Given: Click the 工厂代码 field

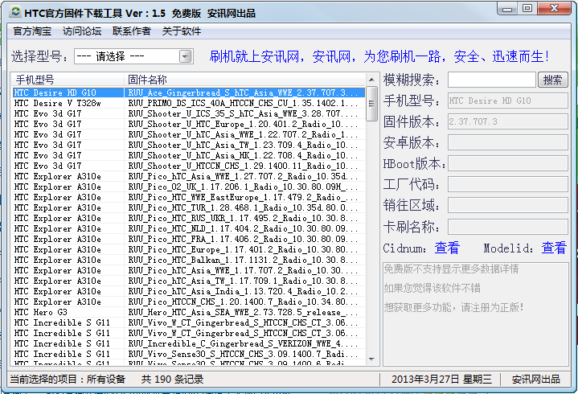Looking at the screenshot, I should pyautogui.click(x=508, y=184).
